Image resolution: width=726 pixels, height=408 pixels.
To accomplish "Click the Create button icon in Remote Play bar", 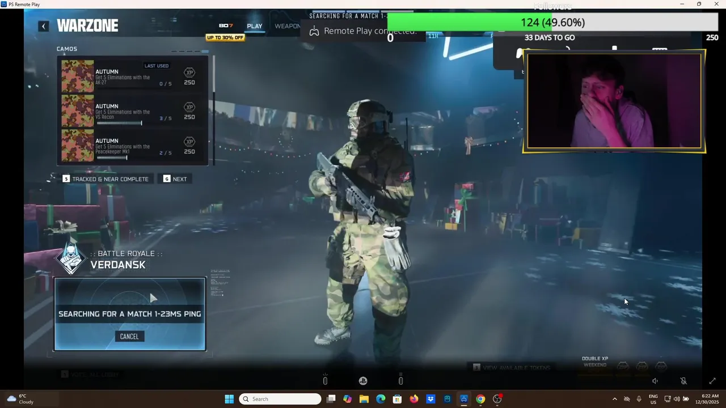I will [x=325, y=380].
